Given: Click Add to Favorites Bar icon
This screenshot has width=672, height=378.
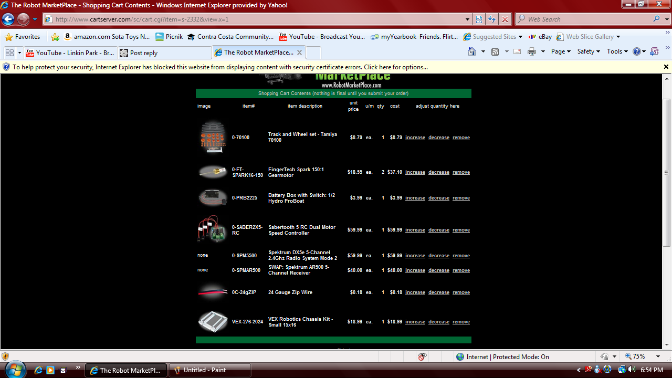Looking at the screenshot, I should coord(55,37).
